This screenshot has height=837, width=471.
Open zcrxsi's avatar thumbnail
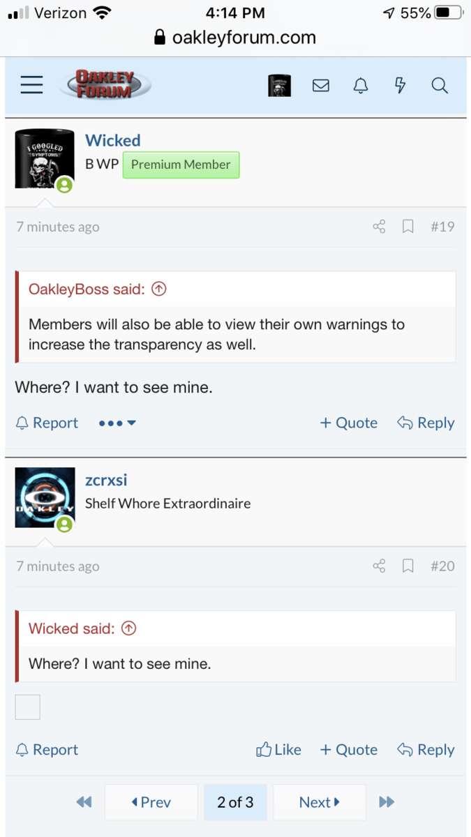[x=45, y=497]
